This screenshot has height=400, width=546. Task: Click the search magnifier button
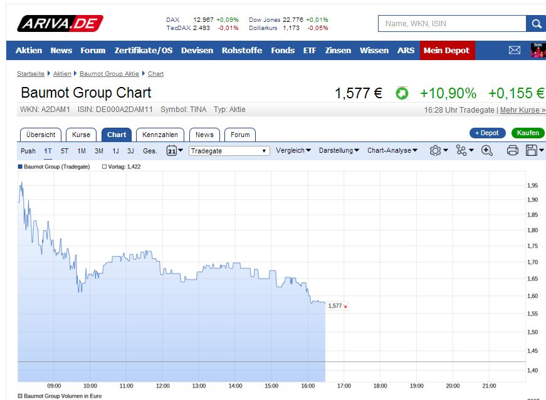[x=536, y=24]
